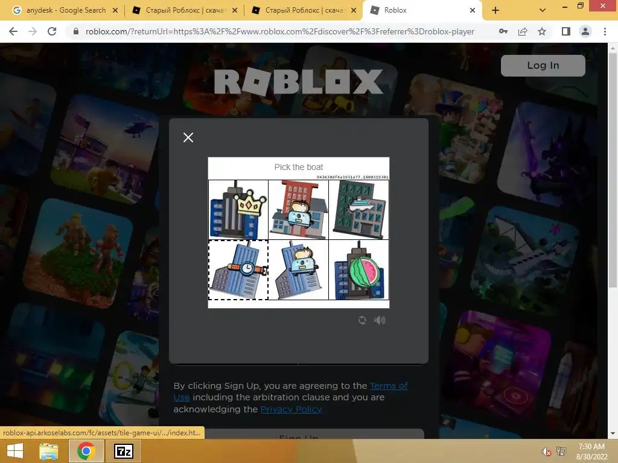Click the scrollbar up arrow
The width and height of the screenshot is (618, 463).
click(x=613, y=48)
